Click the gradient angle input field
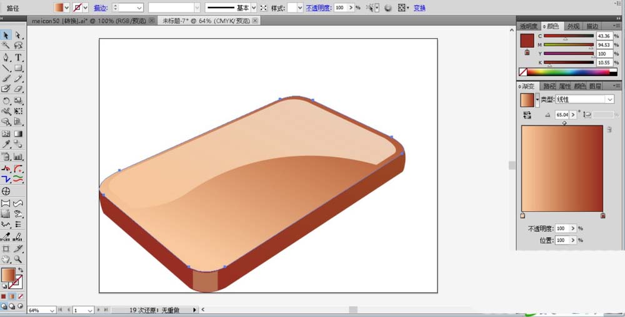 tap(562, 115)
